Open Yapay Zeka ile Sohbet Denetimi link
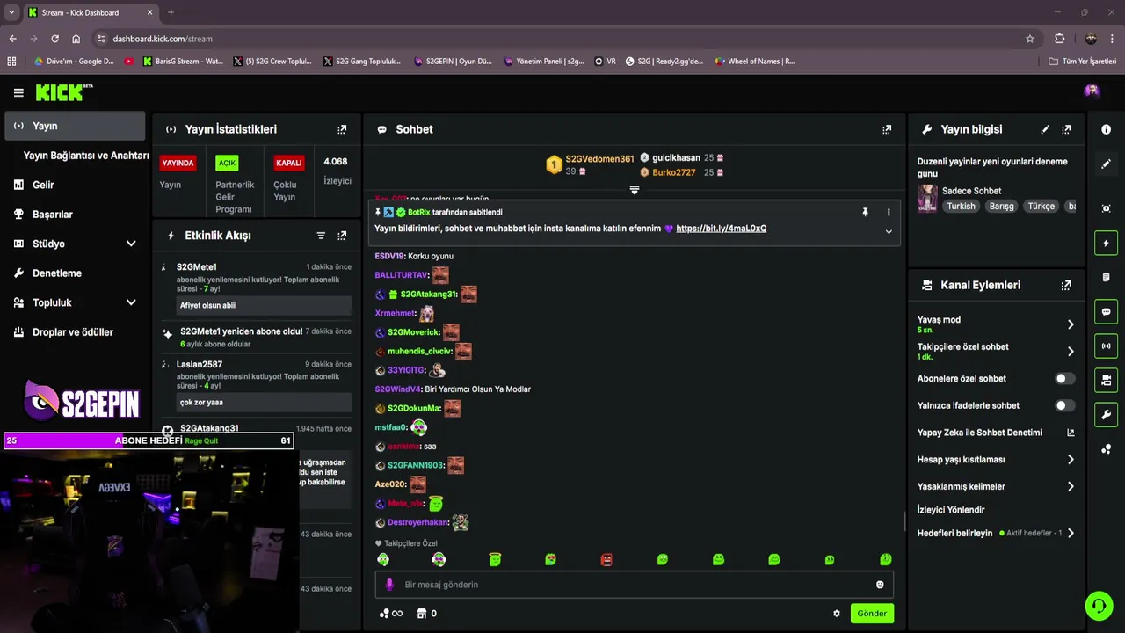This screenshot has width=1125, height=633. click(x=996, y=433)
